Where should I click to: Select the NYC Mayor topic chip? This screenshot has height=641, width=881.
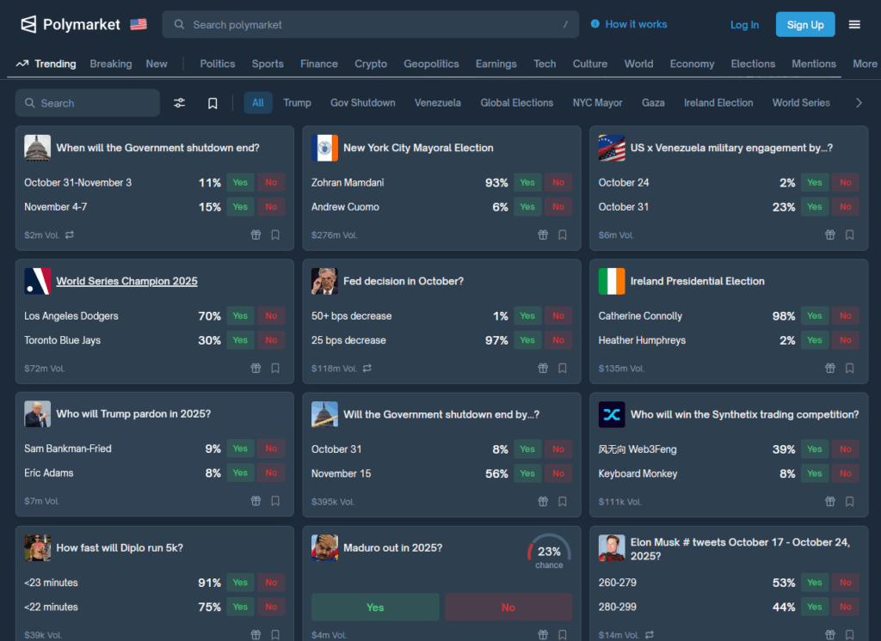597,103
